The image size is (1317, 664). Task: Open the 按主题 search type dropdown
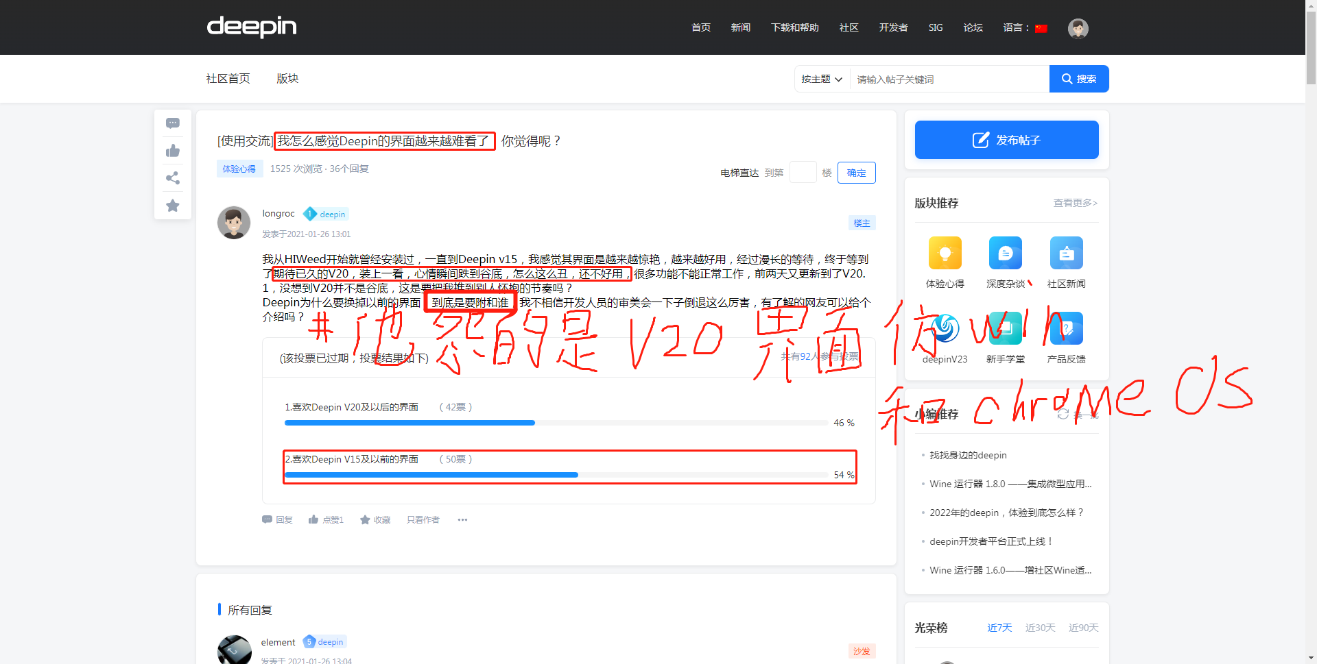tap(822, 79)
